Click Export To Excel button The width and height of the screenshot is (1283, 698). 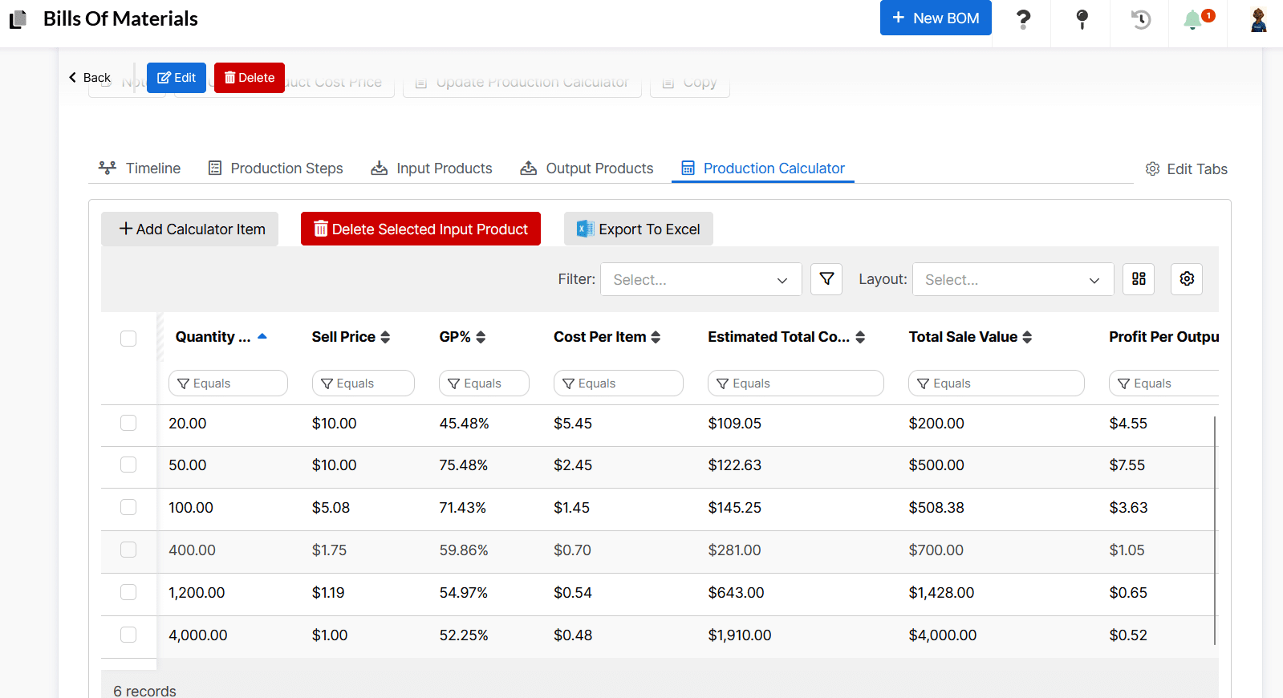click(x=638, y=229)
